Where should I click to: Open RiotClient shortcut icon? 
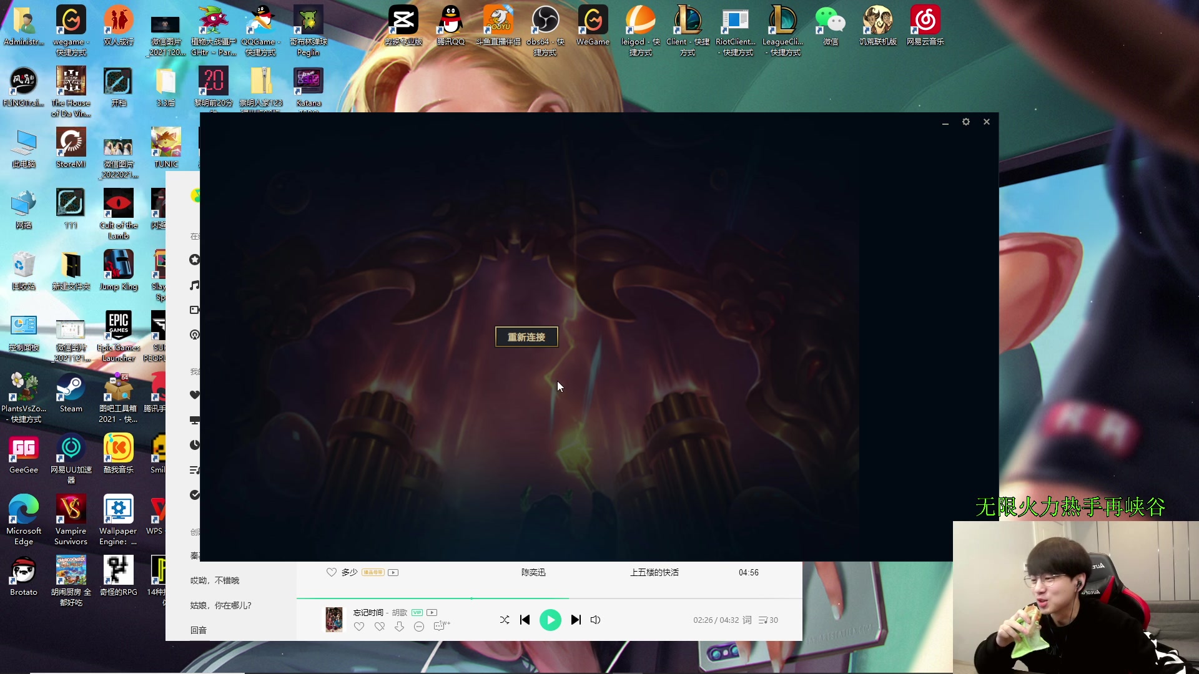point(736,30)
